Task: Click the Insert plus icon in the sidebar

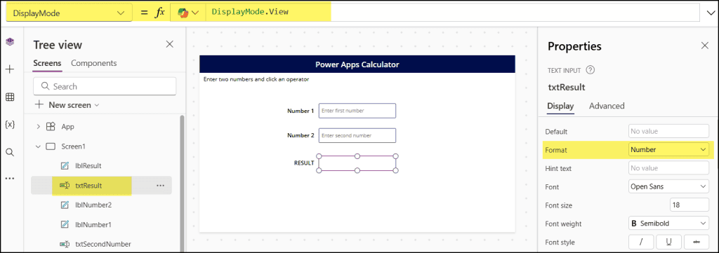Action: (x=10, y=69)
